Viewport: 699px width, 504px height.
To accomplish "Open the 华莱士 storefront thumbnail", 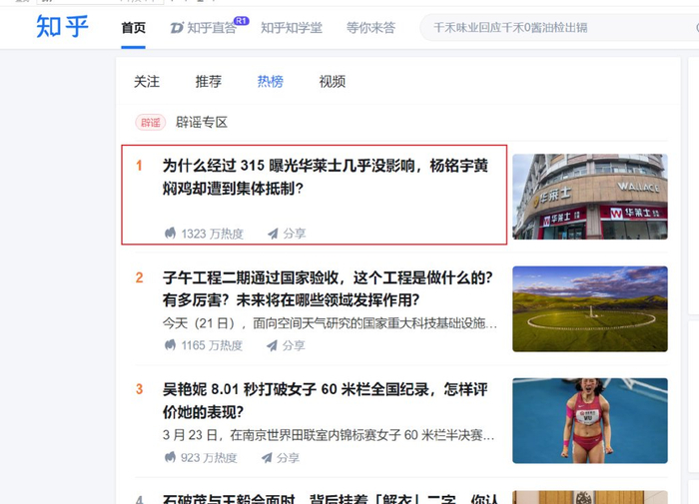I will click(590, 197).
